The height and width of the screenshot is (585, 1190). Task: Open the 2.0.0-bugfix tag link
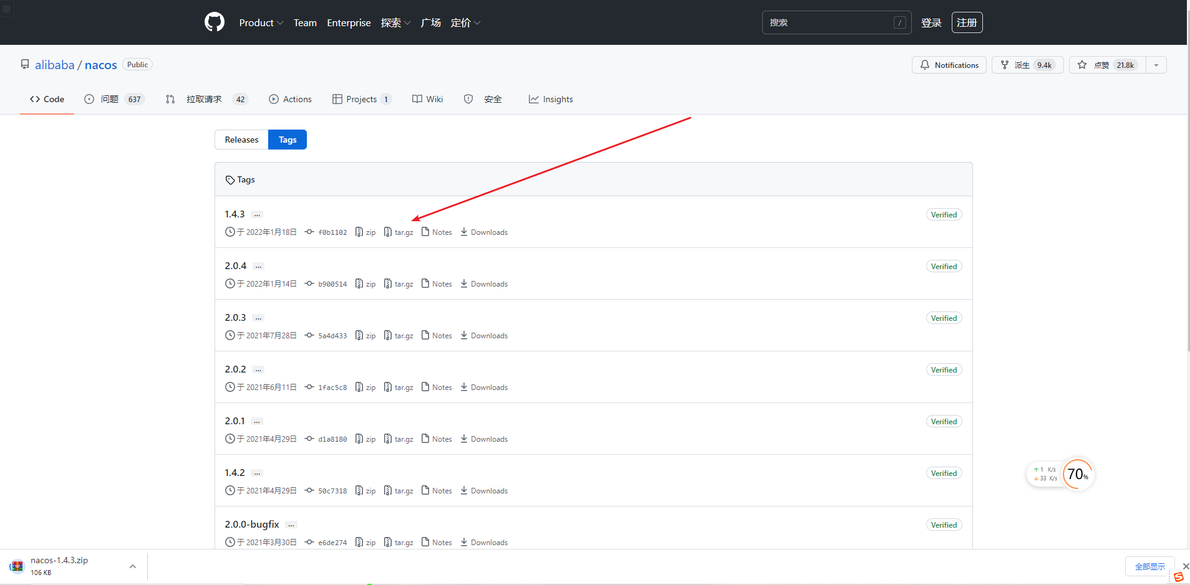252,524
